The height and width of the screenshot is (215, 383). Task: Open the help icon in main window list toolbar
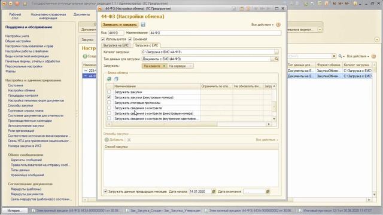373,56
